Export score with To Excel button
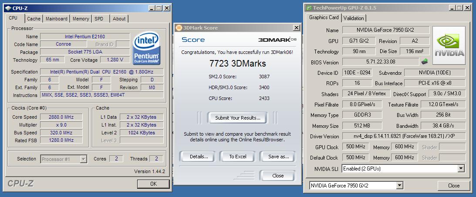 tap(238, 157)
